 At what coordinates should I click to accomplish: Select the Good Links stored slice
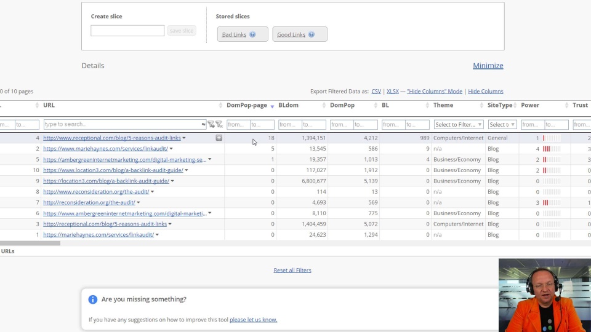[291, 34]
